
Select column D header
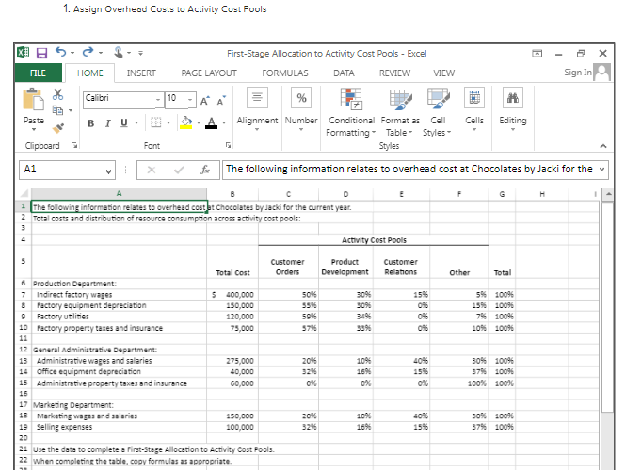click(x=345, y=194)
